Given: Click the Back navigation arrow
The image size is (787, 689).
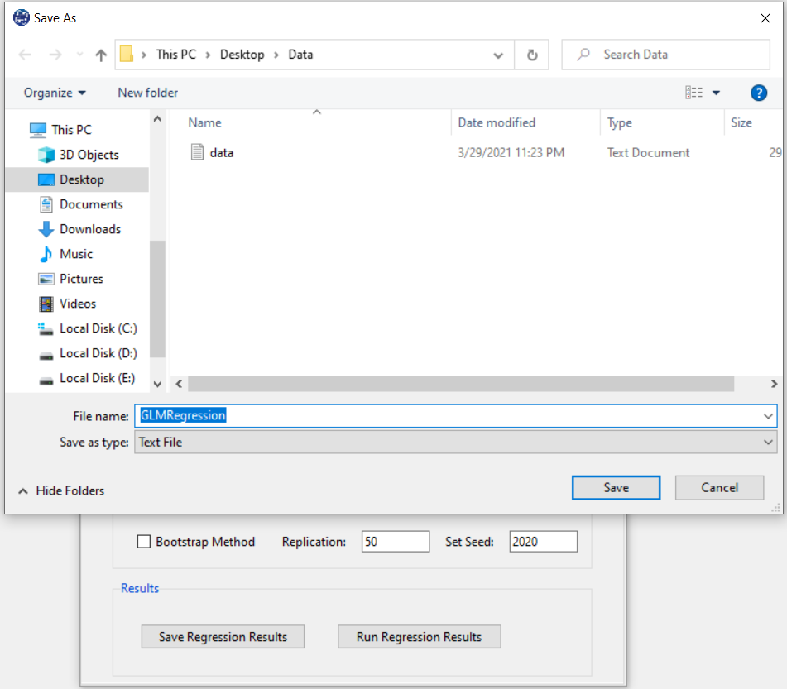Looking at the screenshot, I should coord(25,55).
